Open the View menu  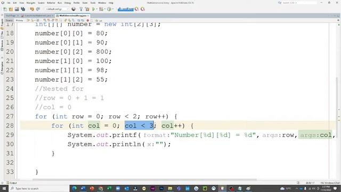(22, 3)
